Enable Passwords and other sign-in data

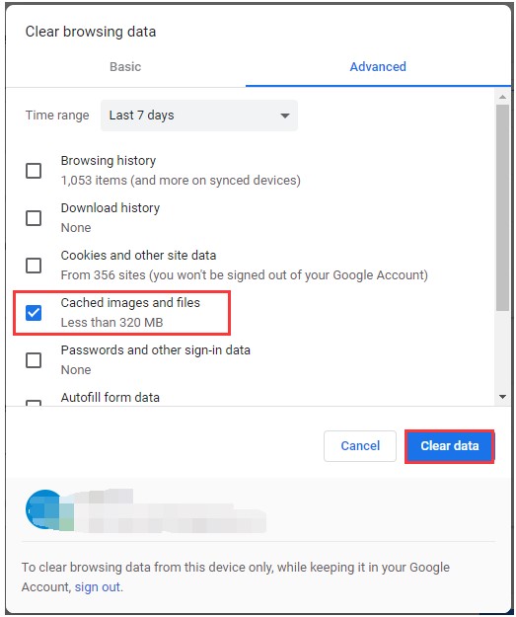click(34, 360)
